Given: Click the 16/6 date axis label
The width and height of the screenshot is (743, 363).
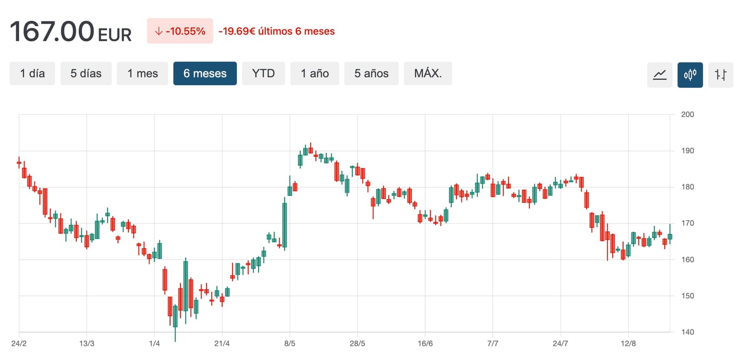Looking at the screenshot, I should (x=425, y=343).
